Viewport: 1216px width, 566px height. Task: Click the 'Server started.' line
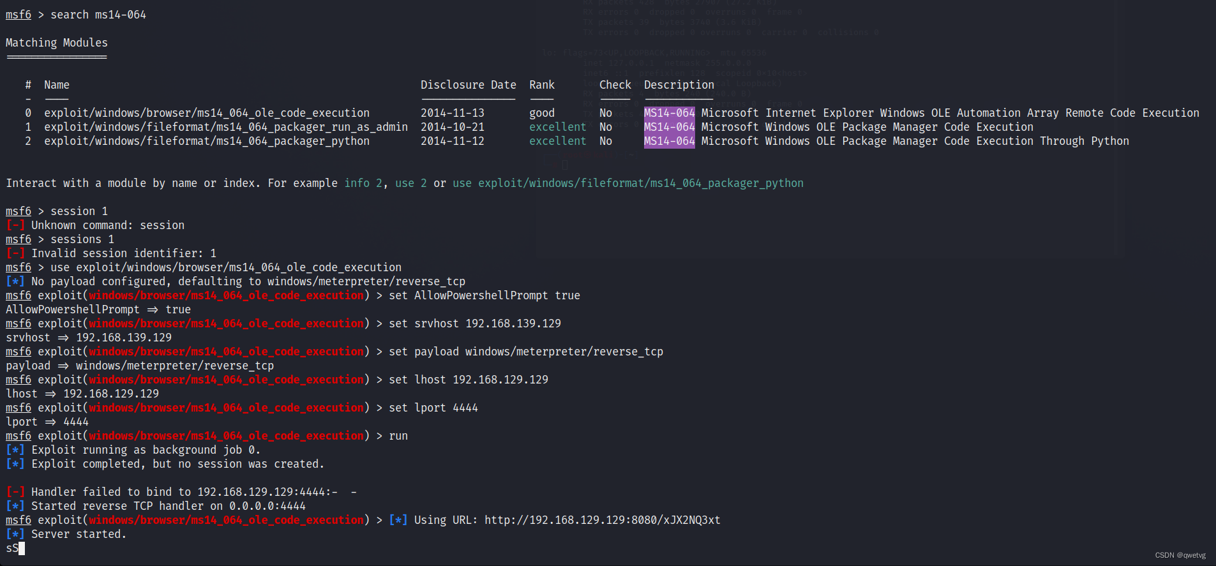[66, 534]
